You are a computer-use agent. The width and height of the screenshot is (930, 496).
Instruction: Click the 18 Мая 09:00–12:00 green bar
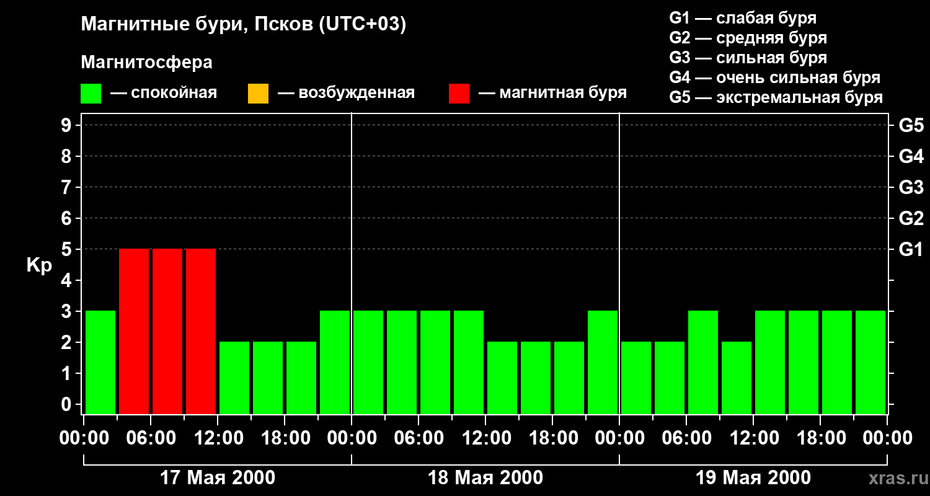click(469, 362)
